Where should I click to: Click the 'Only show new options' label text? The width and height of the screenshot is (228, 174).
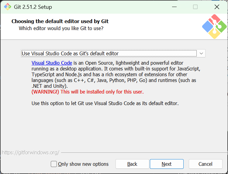(83, 164)
